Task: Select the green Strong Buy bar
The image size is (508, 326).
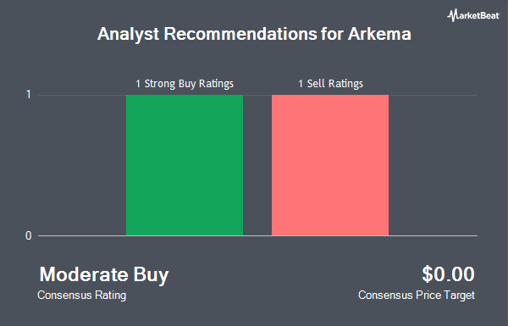Action: pyautogui.click(x=185, y=165)
